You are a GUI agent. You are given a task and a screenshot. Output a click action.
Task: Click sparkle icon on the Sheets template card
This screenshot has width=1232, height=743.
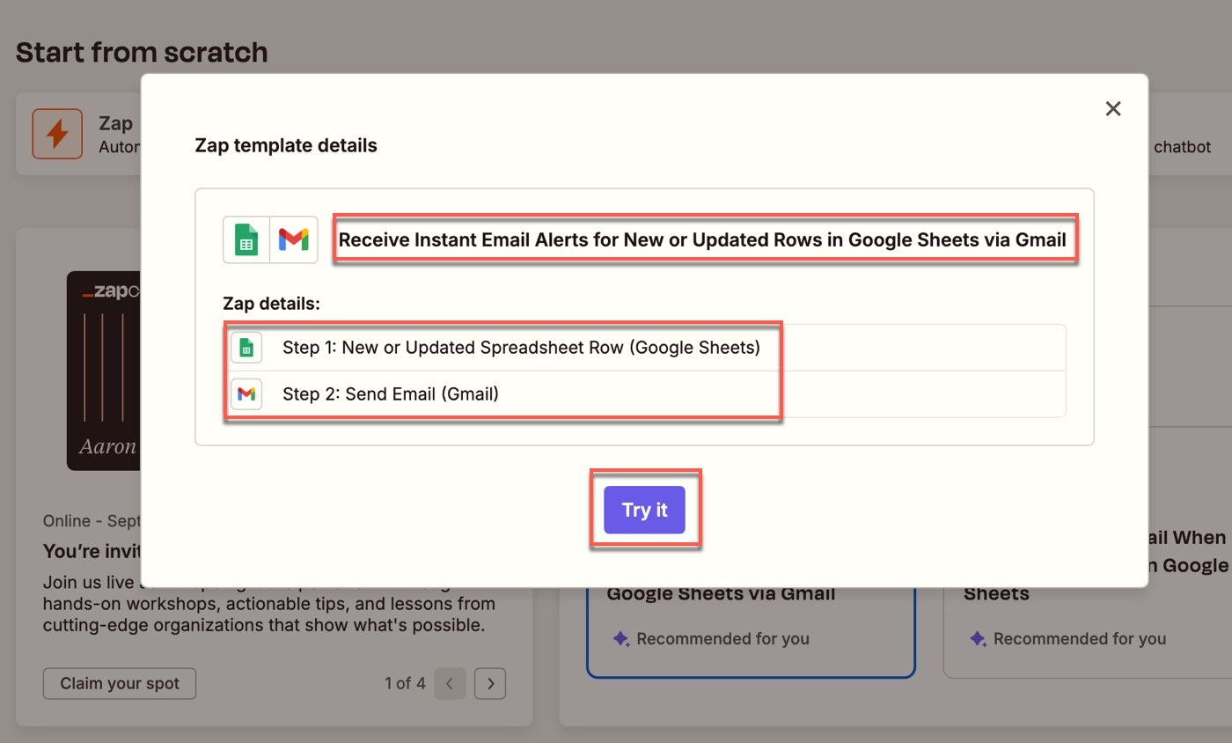point(977,639)
